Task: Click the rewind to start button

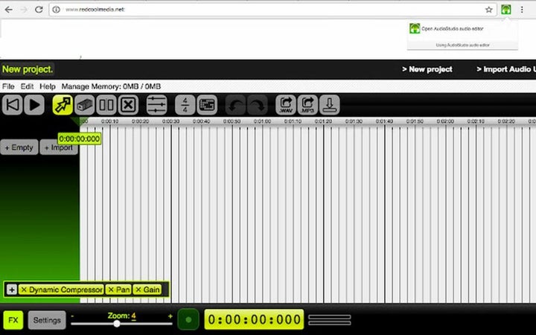Action: 12,105
